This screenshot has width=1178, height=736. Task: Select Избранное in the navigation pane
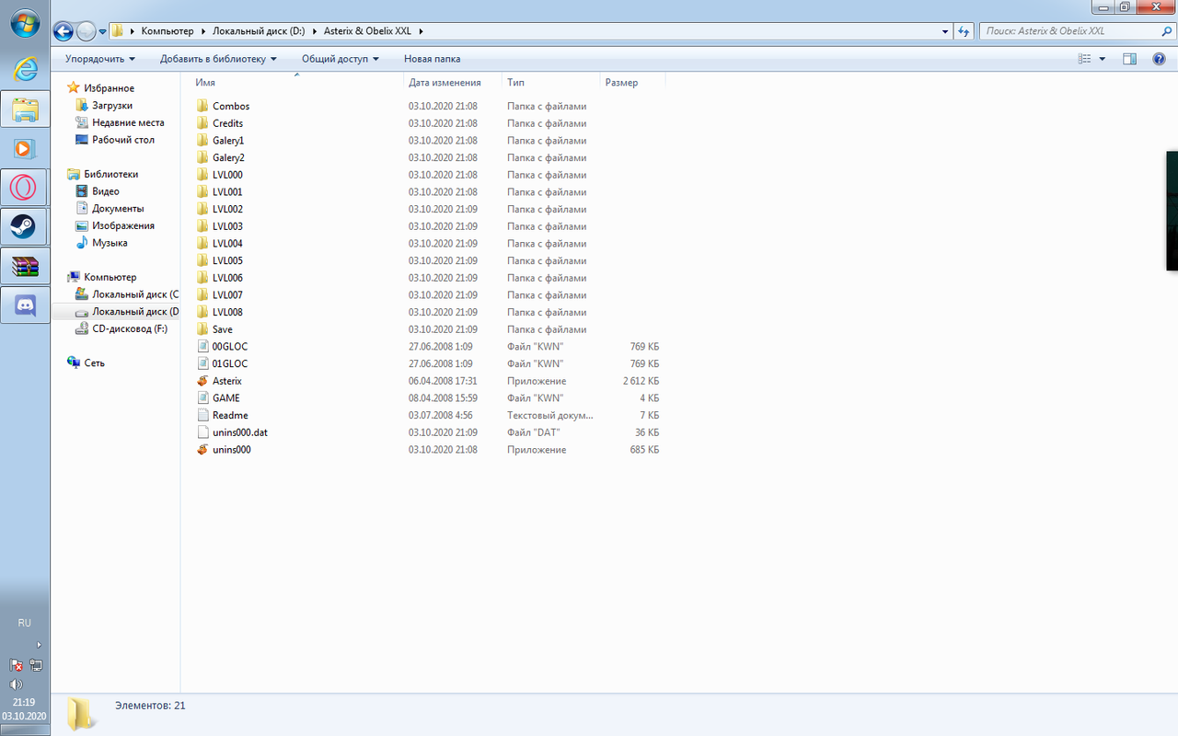(109, 88)
